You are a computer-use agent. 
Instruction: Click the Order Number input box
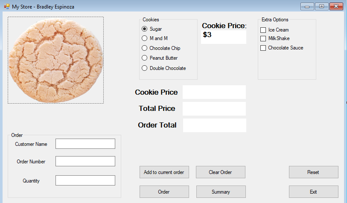click(x=85, y=161)
